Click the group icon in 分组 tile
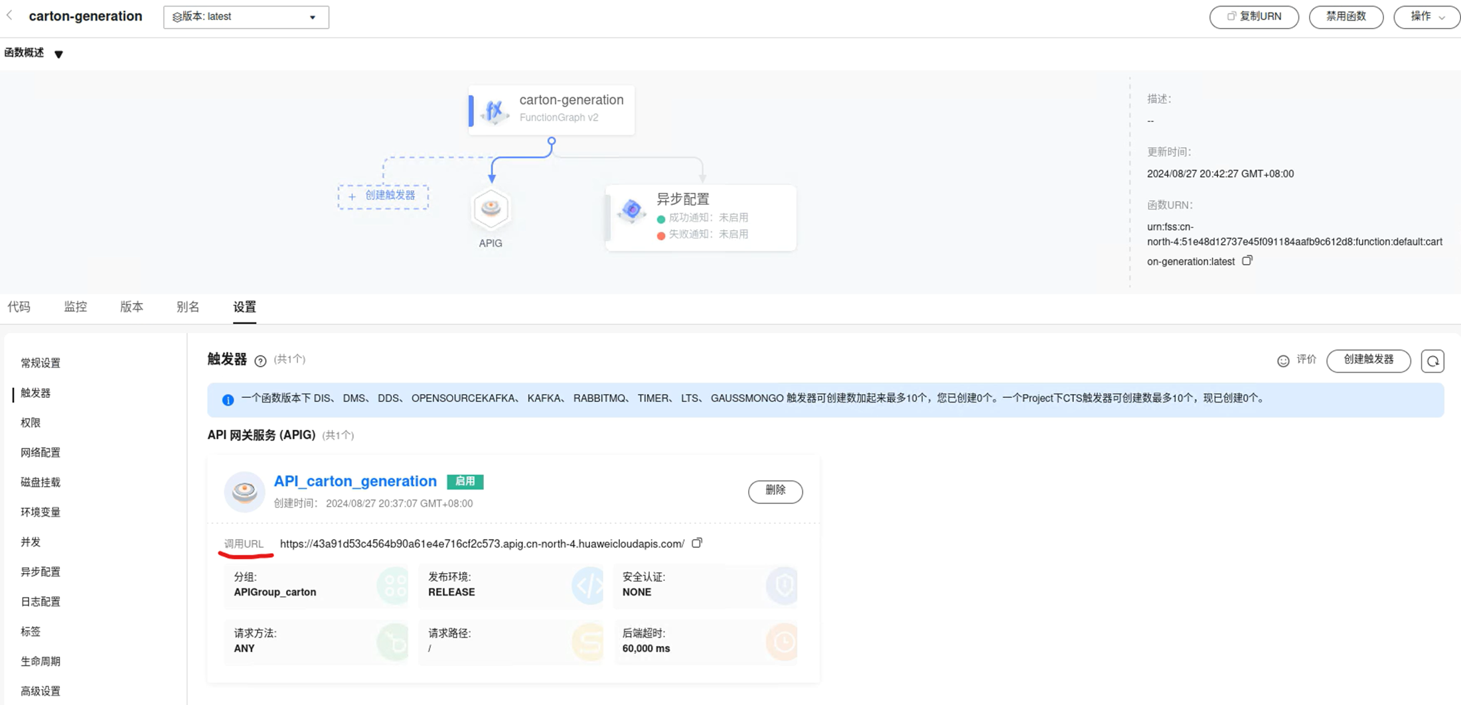Viewport: 1461px width, 705px height. [393, 585]
